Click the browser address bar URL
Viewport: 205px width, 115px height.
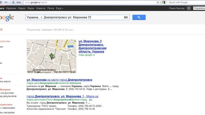pos(36,2)
